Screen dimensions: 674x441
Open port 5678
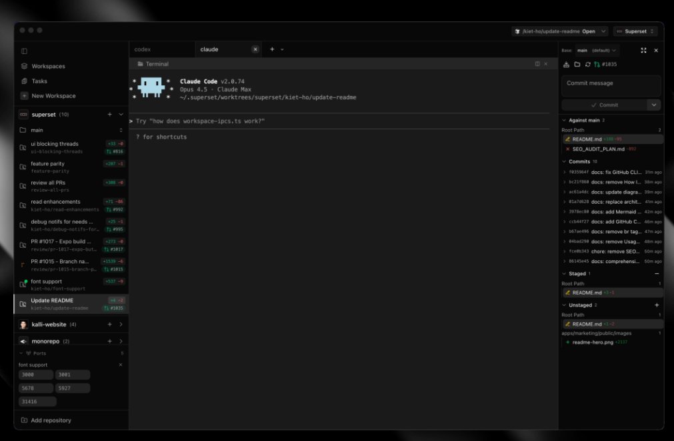[36, 388]
